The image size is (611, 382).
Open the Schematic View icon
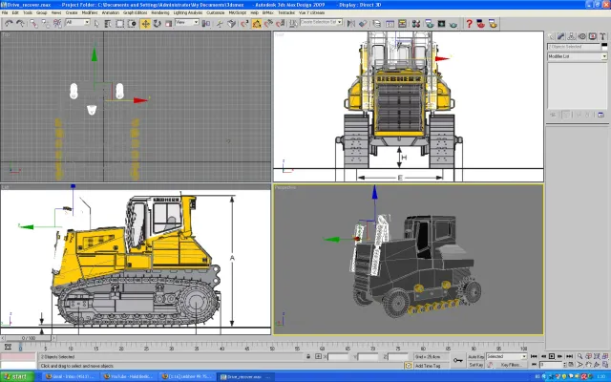(402, 24)
